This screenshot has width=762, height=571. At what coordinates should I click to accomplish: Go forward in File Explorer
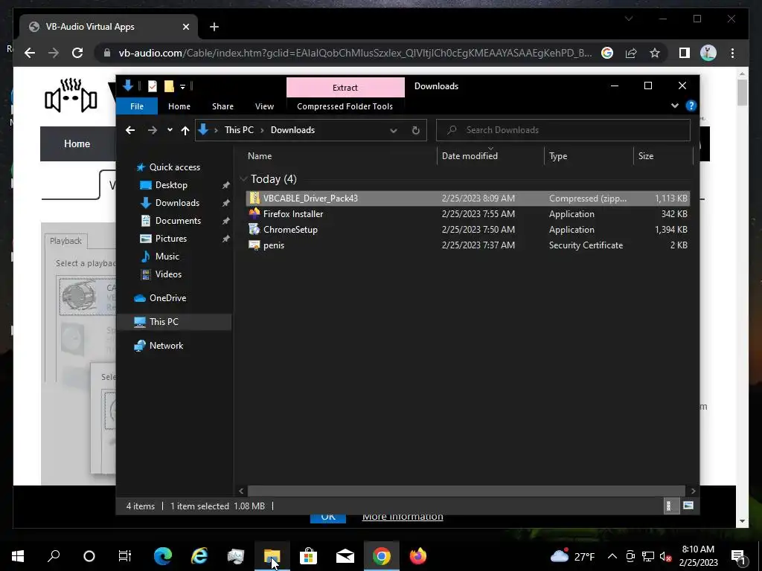click(152, 130)
